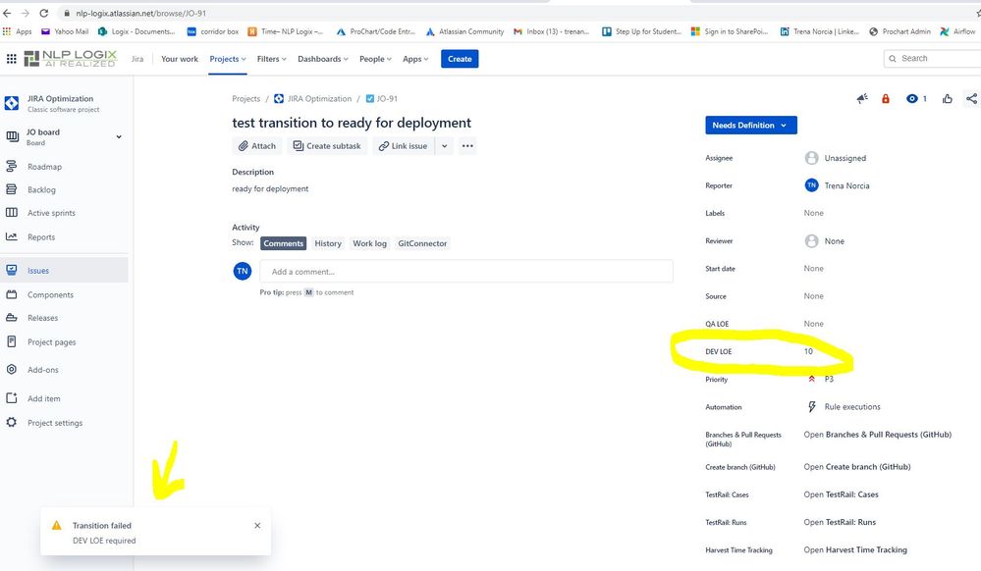The height and width of the screenshot is (571, 981).
Task: Dismiss the Transition failed notification
Action: (x=257, y=525)
